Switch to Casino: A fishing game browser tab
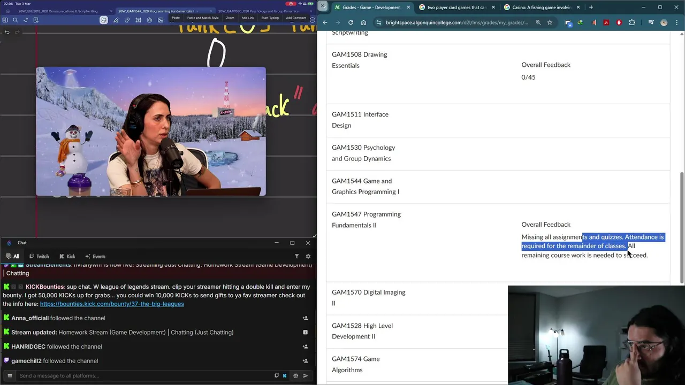 pyautogui.click(x=542, y=7)
